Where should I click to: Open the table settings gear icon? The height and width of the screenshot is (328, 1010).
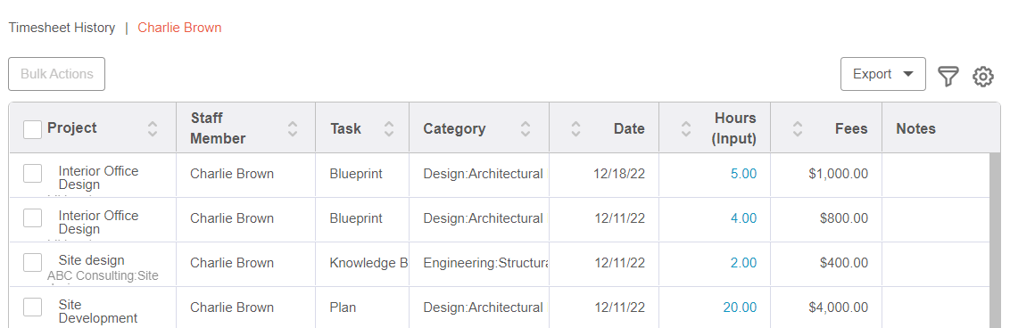983,76
